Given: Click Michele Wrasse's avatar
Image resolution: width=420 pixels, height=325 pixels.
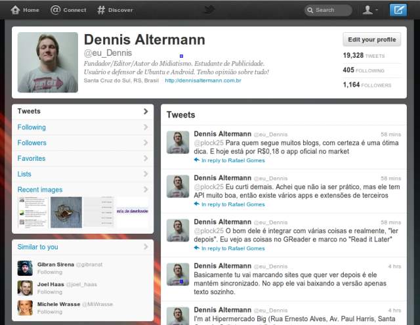Looking at the screenshot, I should (25, 307).
